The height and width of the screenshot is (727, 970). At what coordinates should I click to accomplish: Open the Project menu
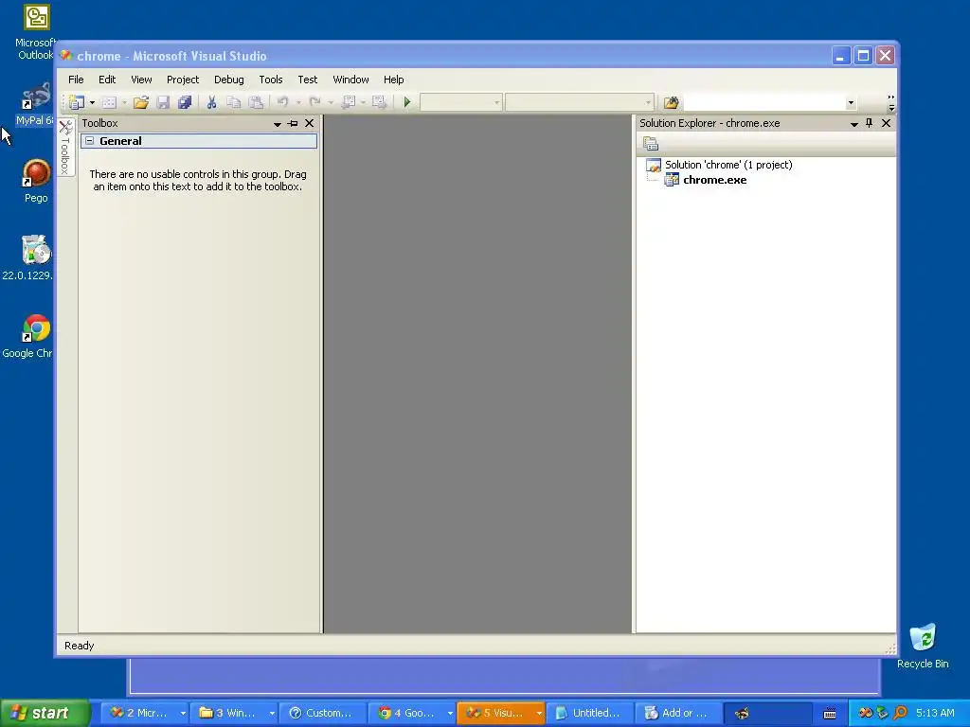click(183, 80)
